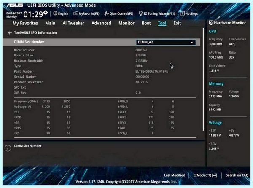253x188 pixels.
Task: Switch to EzMode(F7)
Action: [x=205, y=175]
